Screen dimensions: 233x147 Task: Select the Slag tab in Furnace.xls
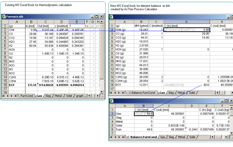[48, 96]
